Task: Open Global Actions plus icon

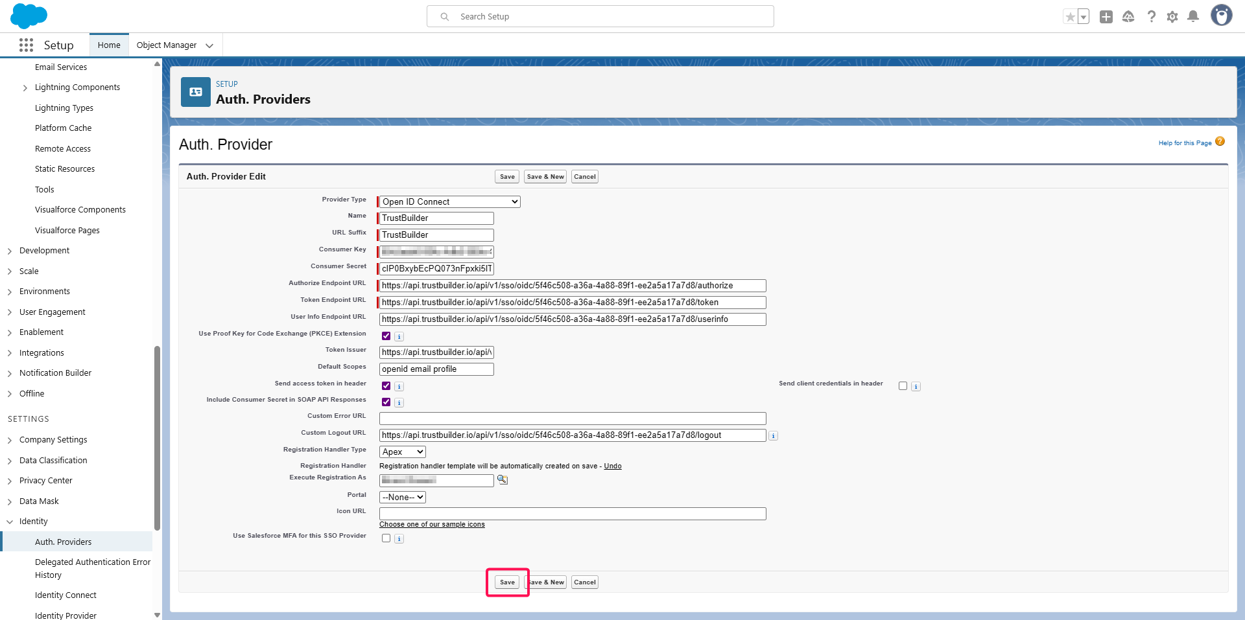Action: (x=1106, y=17)
